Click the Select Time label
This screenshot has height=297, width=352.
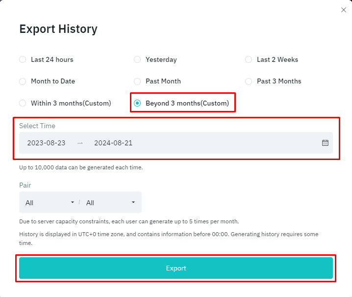[37, 126]
